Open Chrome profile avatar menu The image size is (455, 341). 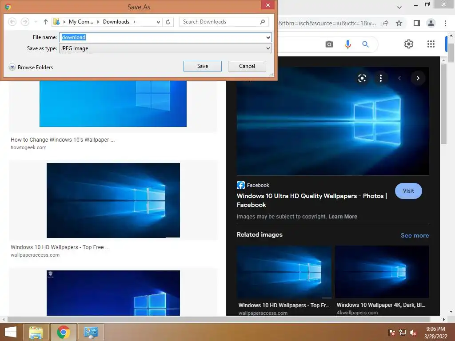(x=431, y=23)
